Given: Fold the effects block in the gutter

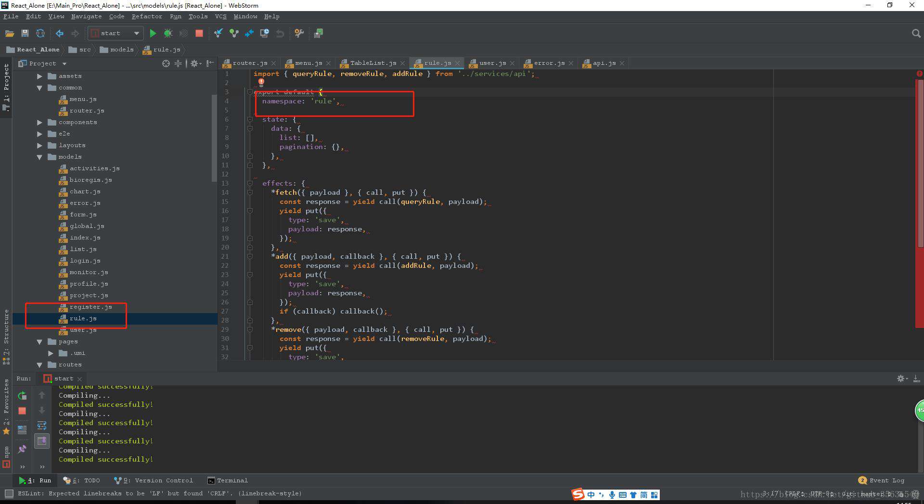Looking at the screenshot, I should tap(250, 183).
